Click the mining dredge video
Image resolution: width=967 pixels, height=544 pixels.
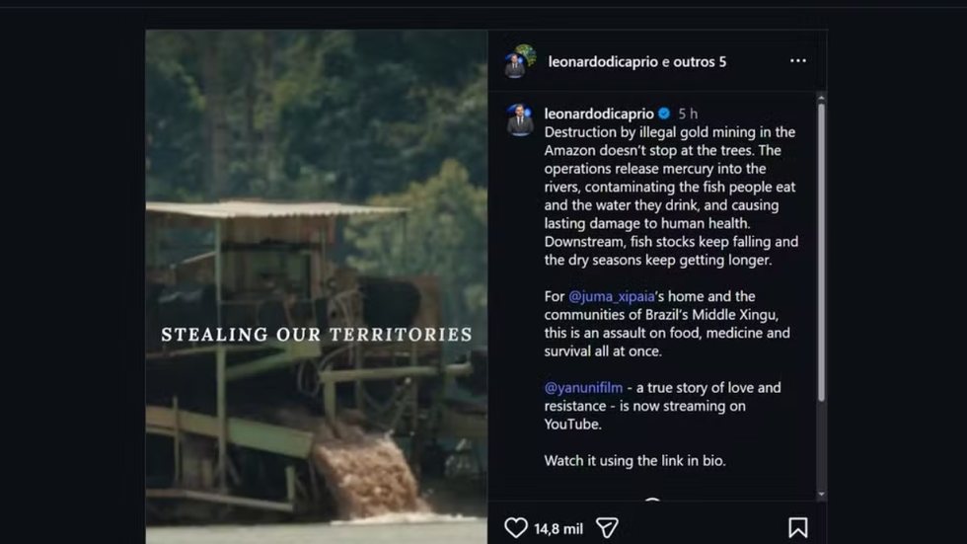[x=317, y=286]
